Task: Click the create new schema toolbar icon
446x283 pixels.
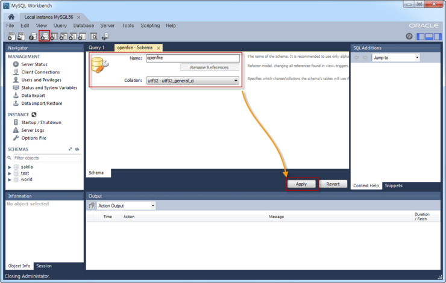Action: pos(45,36)
